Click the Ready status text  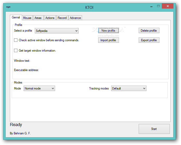[x=16, y=125]
